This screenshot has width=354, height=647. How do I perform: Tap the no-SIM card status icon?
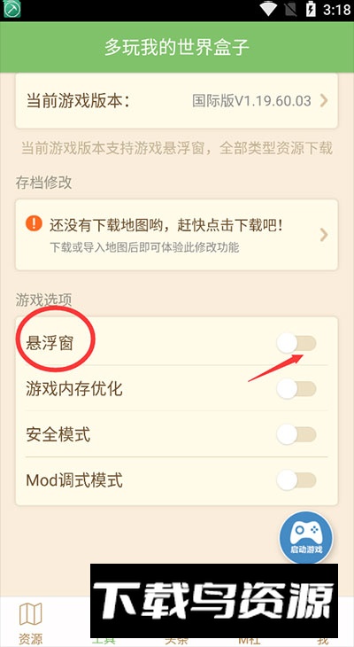pos(290,9)
